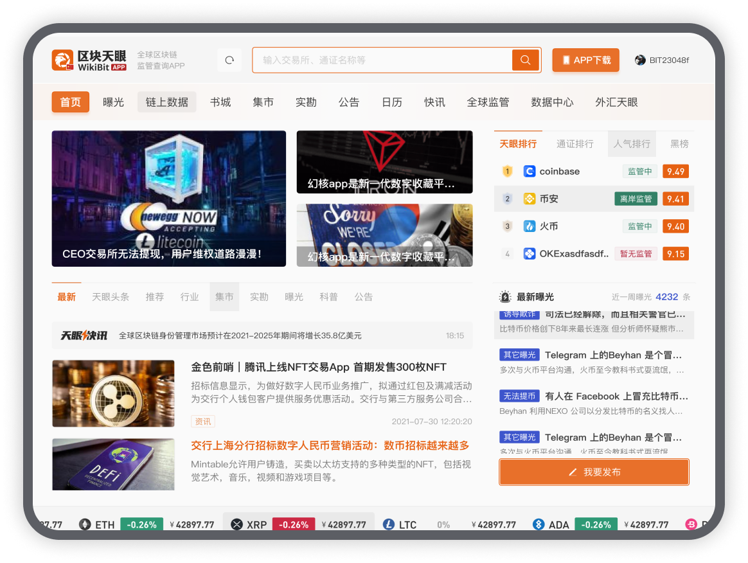Click the ETH coin icon in ticker
This screenshot has width=748, height=563.
tap(85, 524)
